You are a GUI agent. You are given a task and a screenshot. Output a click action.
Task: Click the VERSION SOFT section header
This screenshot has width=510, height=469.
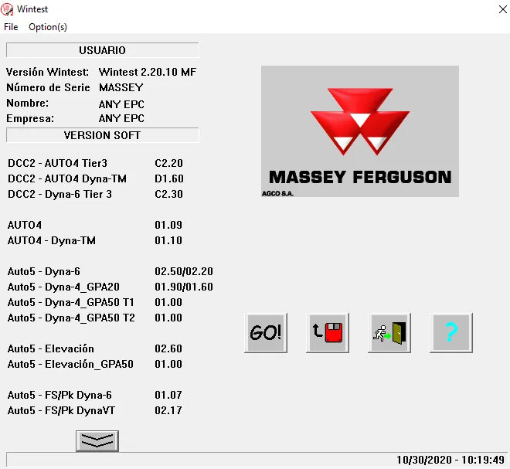click(102, 135)
